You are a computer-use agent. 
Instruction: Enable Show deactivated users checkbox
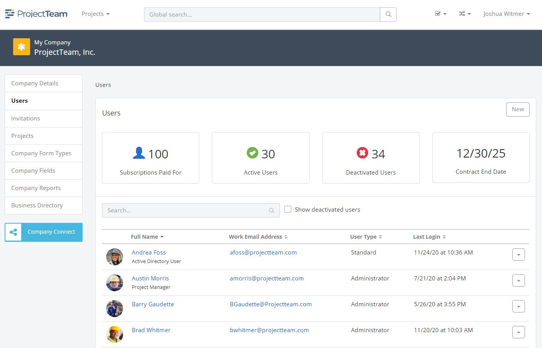pyautogui.click(x=288, y=209)
